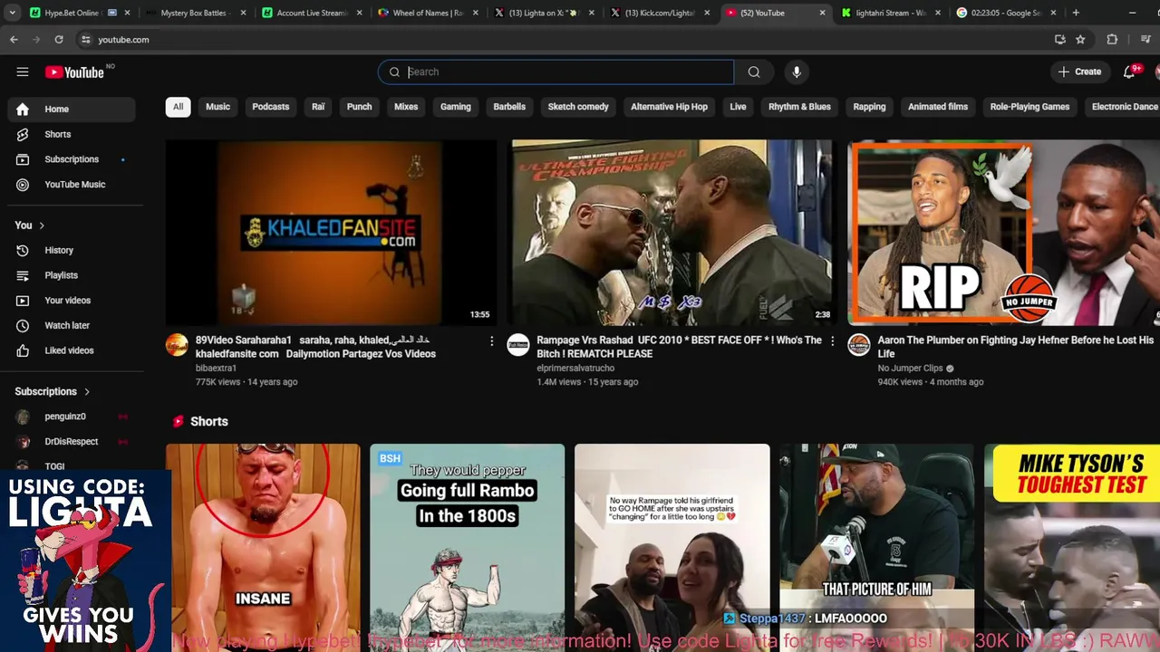The image size is (1160, 652).
Task: Select the Role-Playing Games chip
Action: tap(1029, 107)
